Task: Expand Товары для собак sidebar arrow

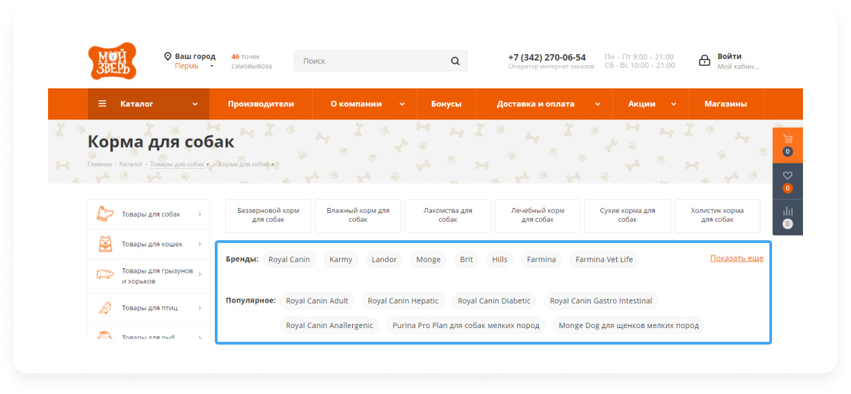Action: click(200, 214)
